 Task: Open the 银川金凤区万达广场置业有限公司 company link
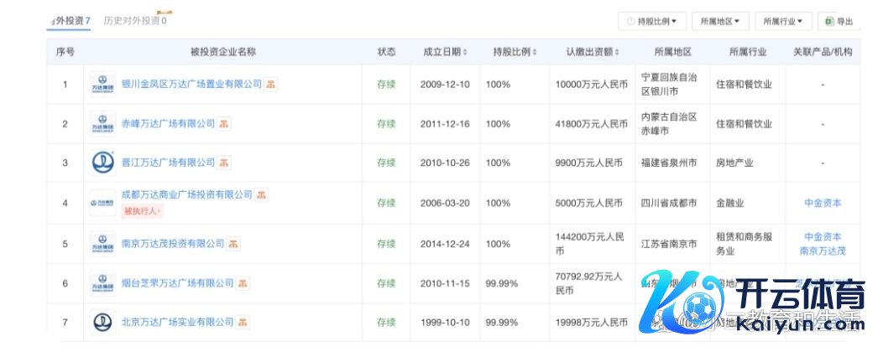(192, 84)
